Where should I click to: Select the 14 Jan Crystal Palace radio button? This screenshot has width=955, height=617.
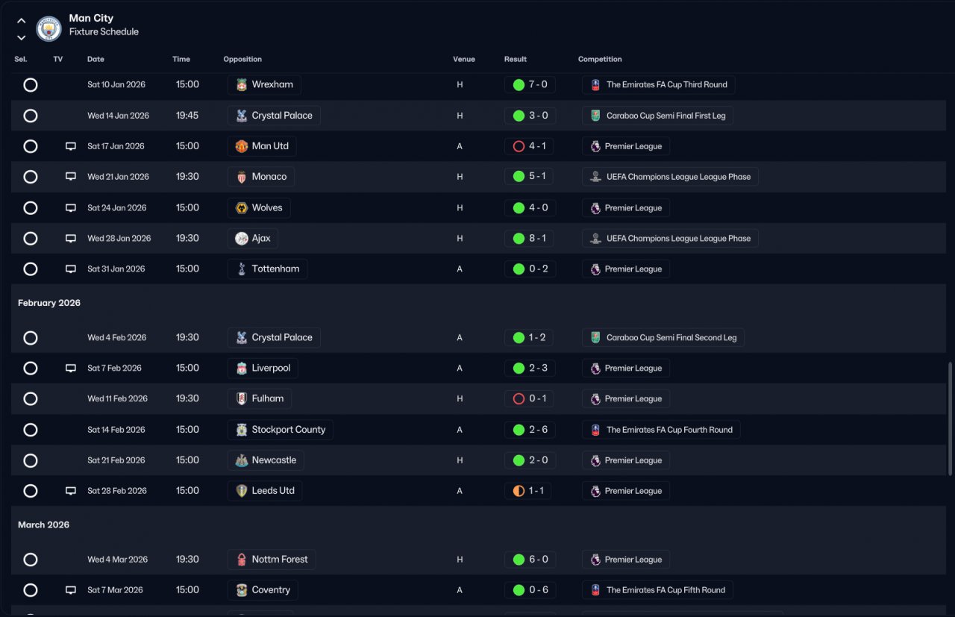pyautogui.click(x=31, y=116)
